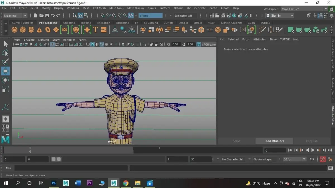Toggle the viewport grid display
Image resolution: width=335 pixels, height=188 pixels.
[52, 44]
